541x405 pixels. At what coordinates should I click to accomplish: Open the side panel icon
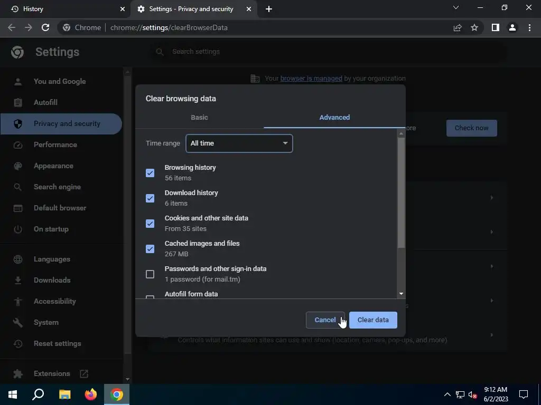pyautogui.click(x=496, y=27)
